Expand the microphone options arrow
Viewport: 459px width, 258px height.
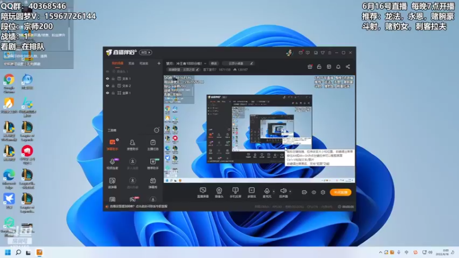tap(274, 191)
